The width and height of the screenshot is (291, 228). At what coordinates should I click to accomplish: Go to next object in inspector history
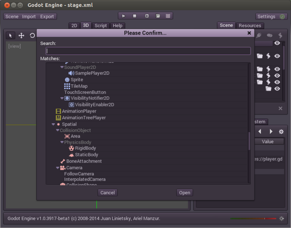click(271, 132)
